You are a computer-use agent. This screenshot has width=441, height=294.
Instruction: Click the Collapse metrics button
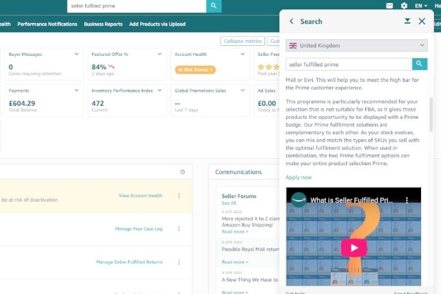tap(243, 41)
